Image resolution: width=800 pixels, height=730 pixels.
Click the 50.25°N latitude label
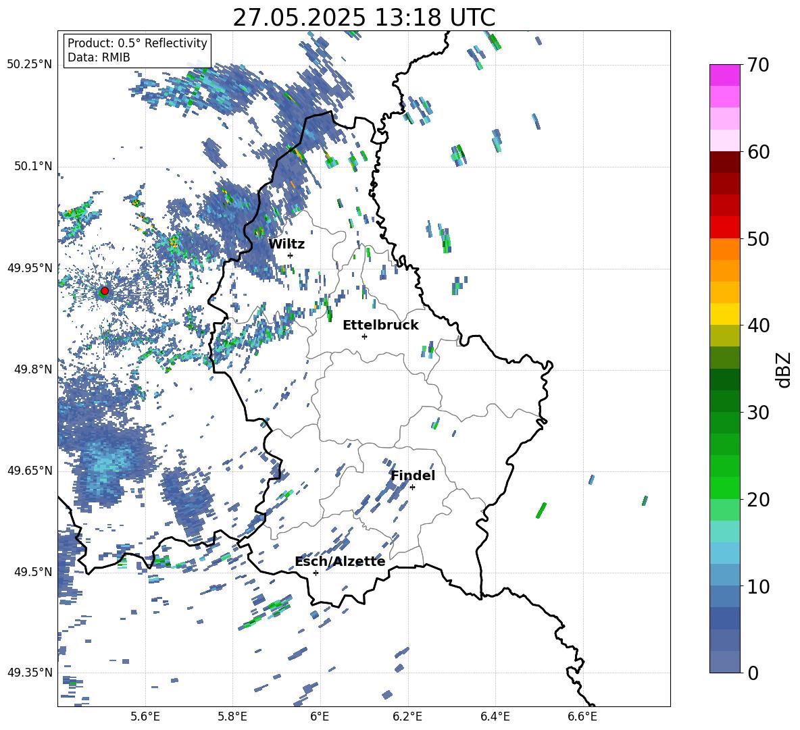coord(30,65)
